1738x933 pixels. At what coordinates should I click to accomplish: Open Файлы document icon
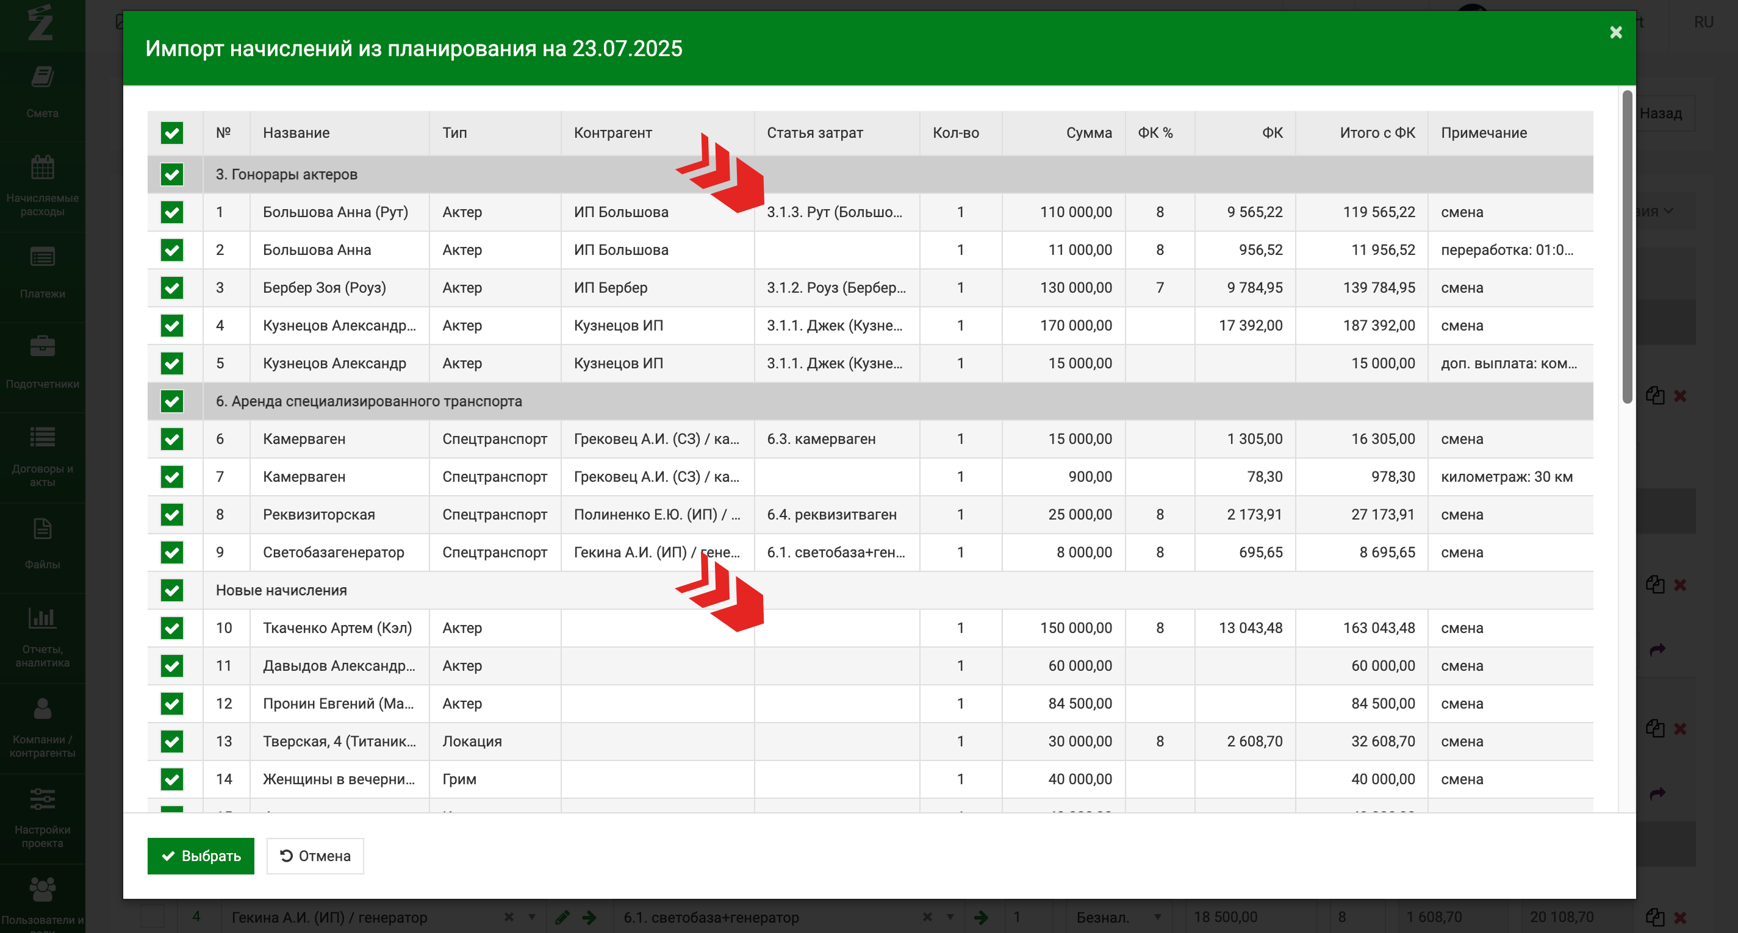[x=42, y=529]
